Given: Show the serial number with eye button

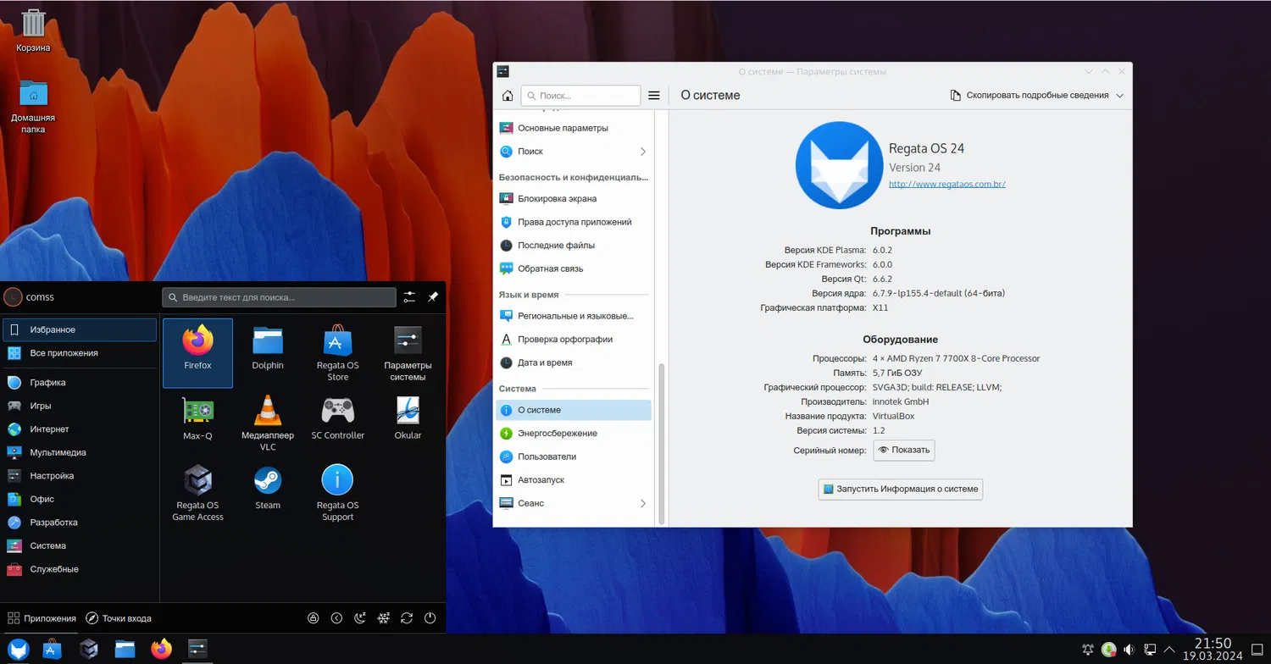Looking at the screenshot, I should click(904, 450).
